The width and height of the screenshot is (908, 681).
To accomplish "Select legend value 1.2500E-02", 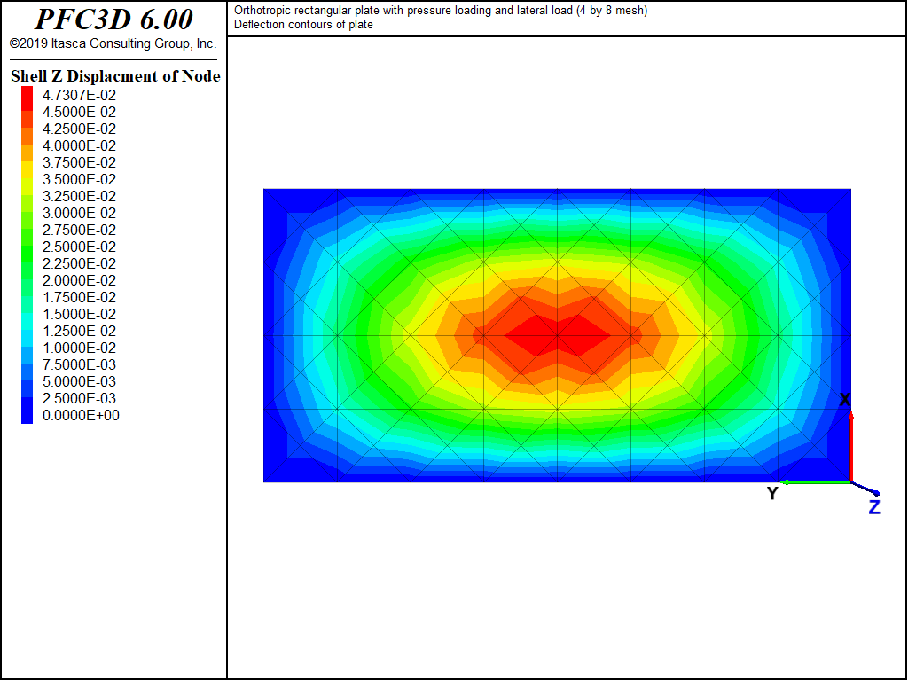I will pos(79,330).
